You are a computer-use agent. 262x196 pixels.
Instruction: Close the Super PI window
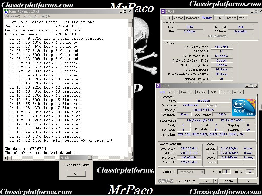point(130,11)
